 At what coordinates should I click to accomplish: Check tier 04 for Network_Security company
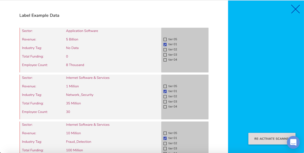pyautogui.click(x=165, y=107)
